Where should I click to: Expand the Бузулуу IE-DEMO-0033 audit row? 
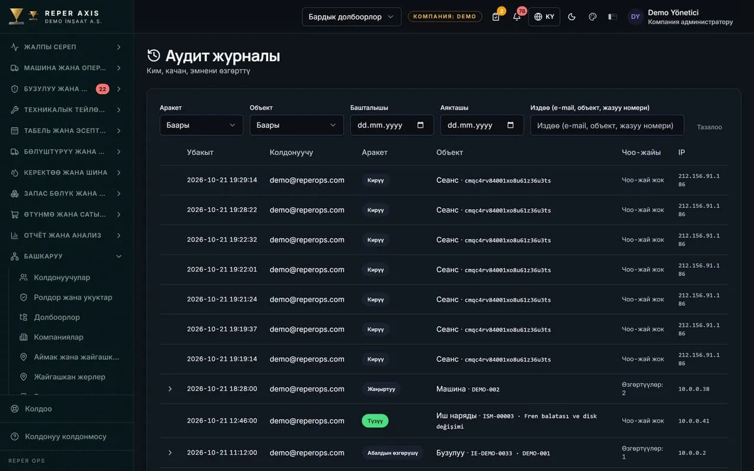pyautogui.click(x=170, y=452)
